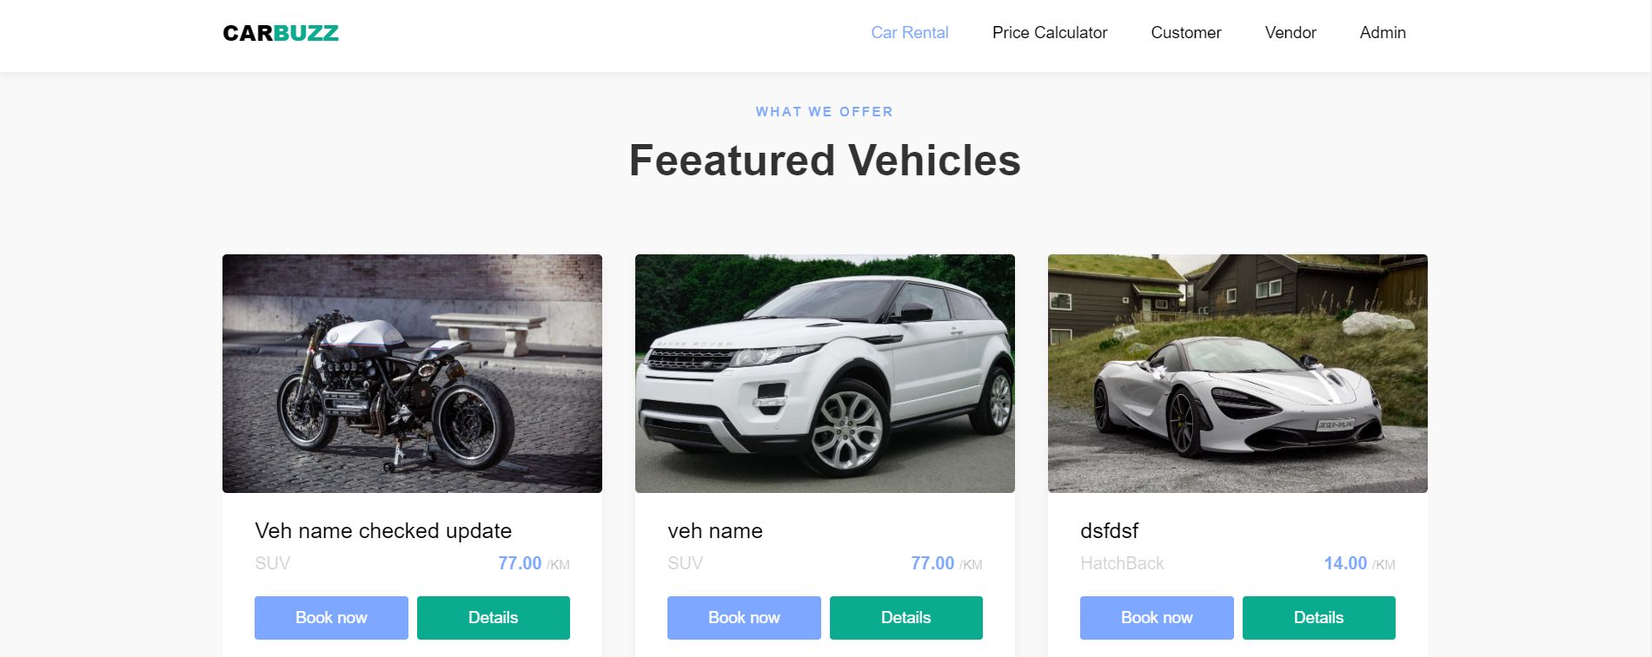Screen dimensions: 1652x657
Task: Click the motorcycle vehicle photo
Action: 412,373
